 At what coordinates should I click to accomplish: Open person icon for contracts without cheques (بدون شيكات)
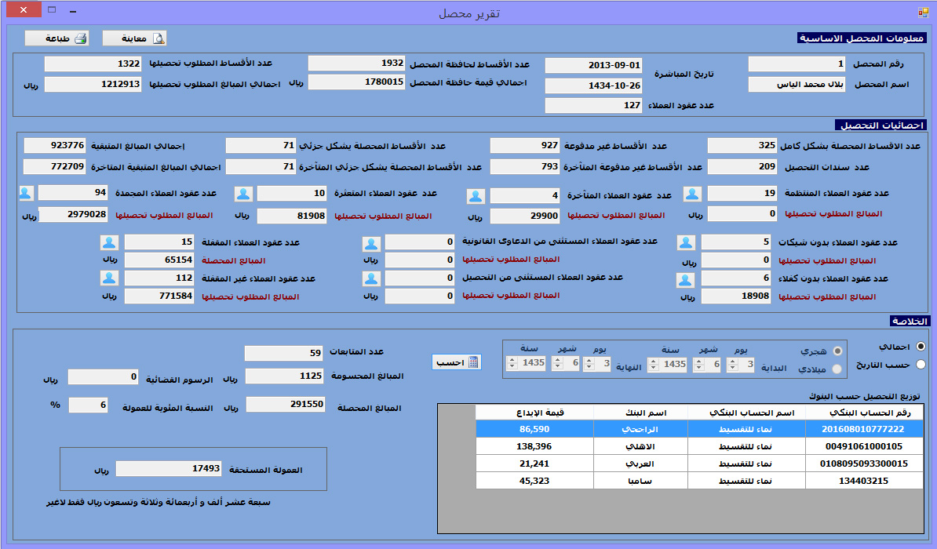click(x=686, y=243)
